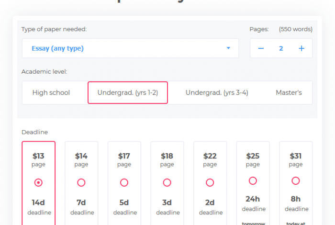
Task: Select High school academic level
Action: (51, 92)
